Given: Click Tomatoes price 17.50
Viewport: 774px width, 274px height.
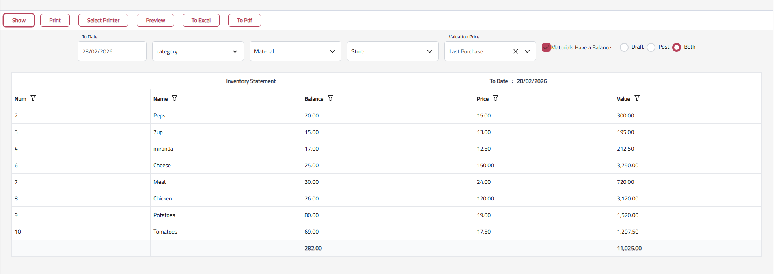Looking at the screenshot, I should pyautogui.click(x=484, y=232).
